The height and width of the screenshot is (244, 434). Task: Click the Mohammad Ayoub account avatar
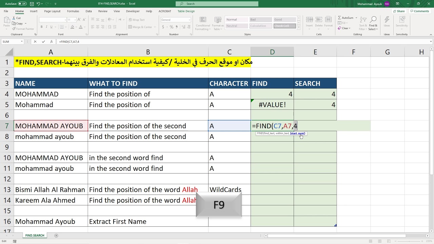pyautogui.click(x=387, y=4)
